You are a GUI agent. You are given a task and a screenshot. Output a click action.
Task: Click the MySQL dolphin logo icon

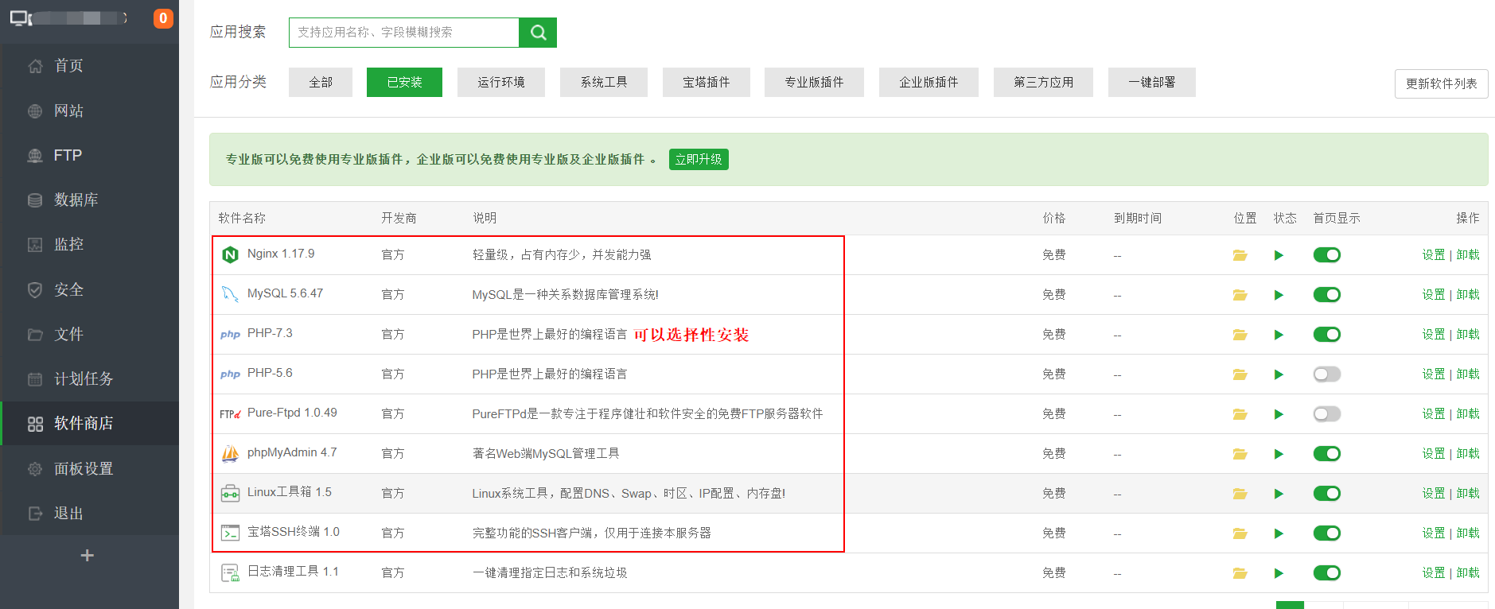click(230, 294)
